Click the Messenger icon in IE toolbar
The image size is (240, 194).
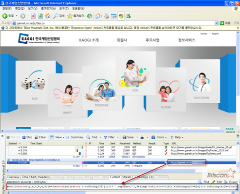pos(128,16)
